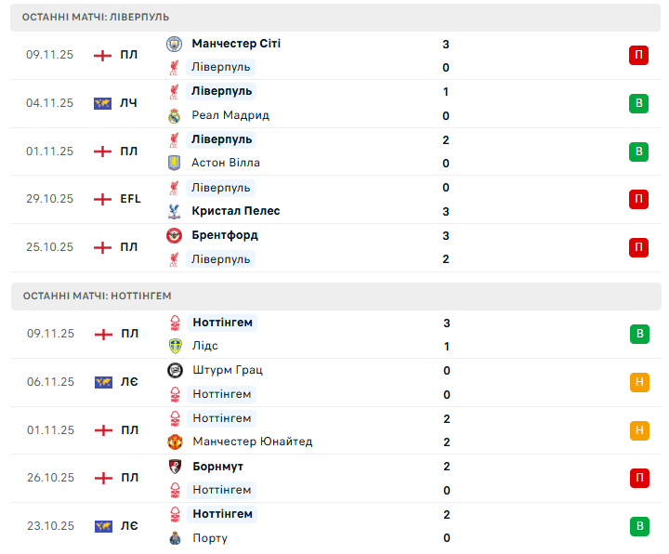Open the Кристал Пелес team link
This screenshot has height=554, width=669.
pyautogui.click(x=236, y=211)
